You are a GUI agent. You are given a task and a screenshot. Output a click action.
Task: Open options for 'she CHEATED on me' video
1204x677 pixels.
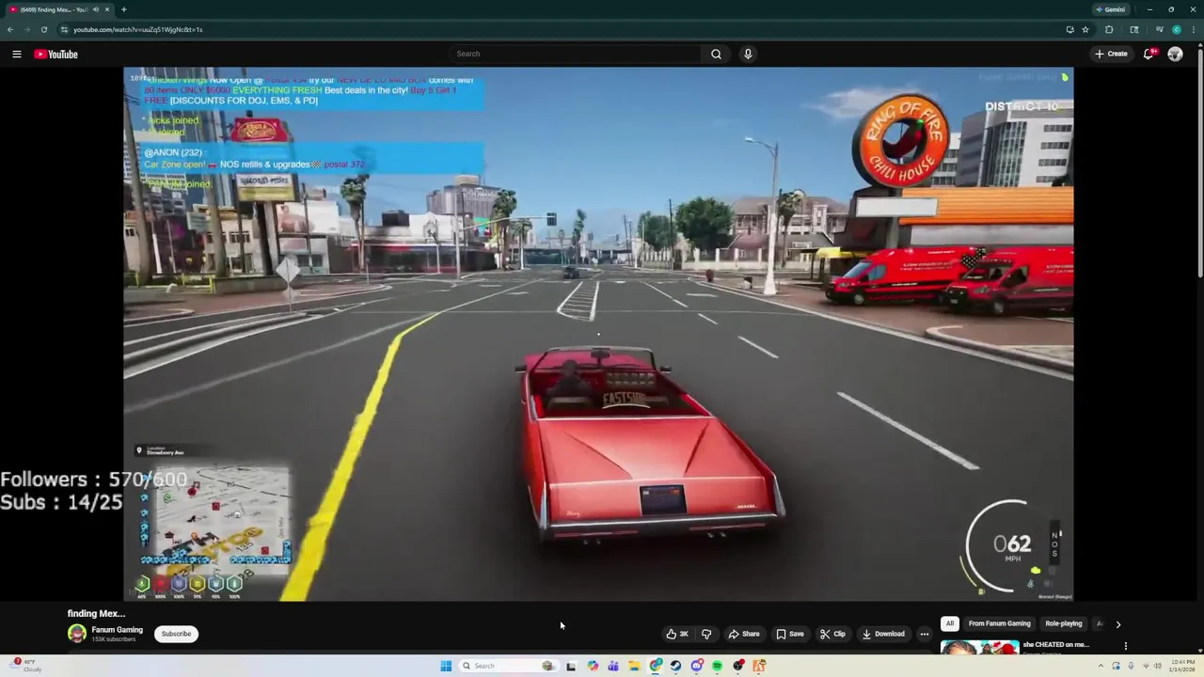pos(1125,646)
